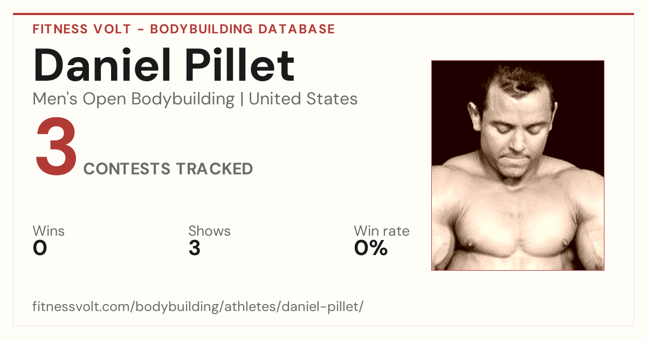Open the fitnessvolt.com athlete URL link
647x339 pixels.
(x=198, y=307)
